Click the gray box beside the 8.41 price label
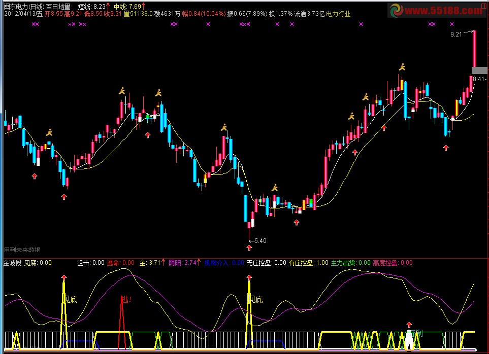 tap(479, 70)
